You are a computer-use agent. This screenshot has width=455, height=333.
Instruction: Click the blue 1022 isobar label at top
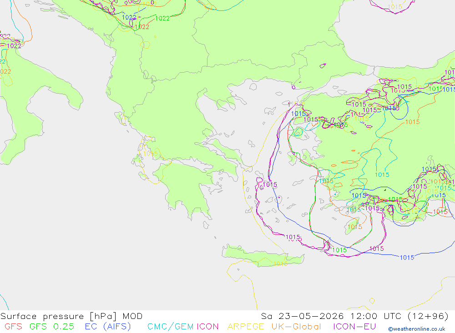pyautogui.click(x=129, y=17)
